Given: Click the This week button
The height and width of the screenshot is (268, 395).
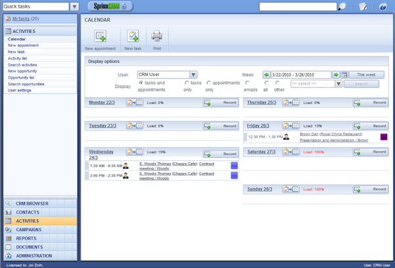Looking at the screenshot, I should coord(366,75).
